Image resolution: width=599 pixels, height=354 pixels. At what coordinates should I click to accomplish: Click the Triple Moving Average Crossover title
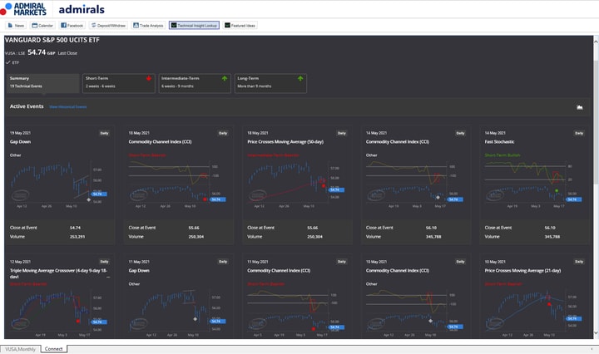(58, 273)
